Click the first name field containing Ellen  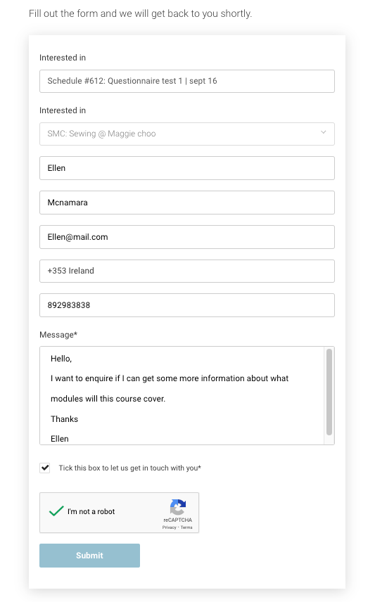(x=186, y=168)
